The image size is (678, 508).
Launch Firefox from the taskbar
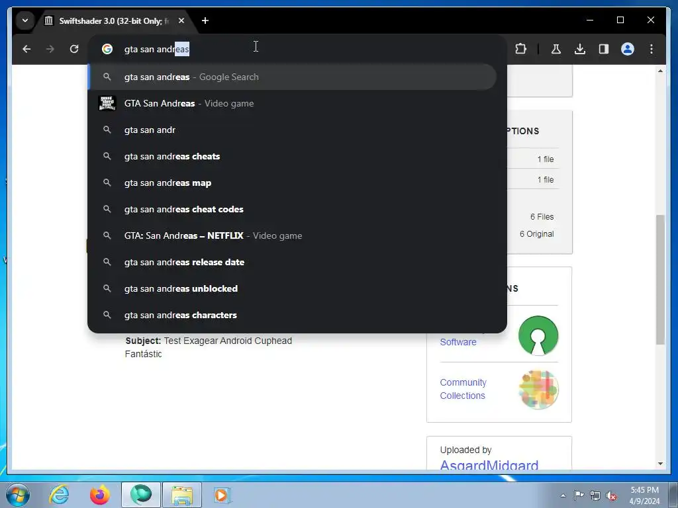pyautogui.click(x=100, y=495)
